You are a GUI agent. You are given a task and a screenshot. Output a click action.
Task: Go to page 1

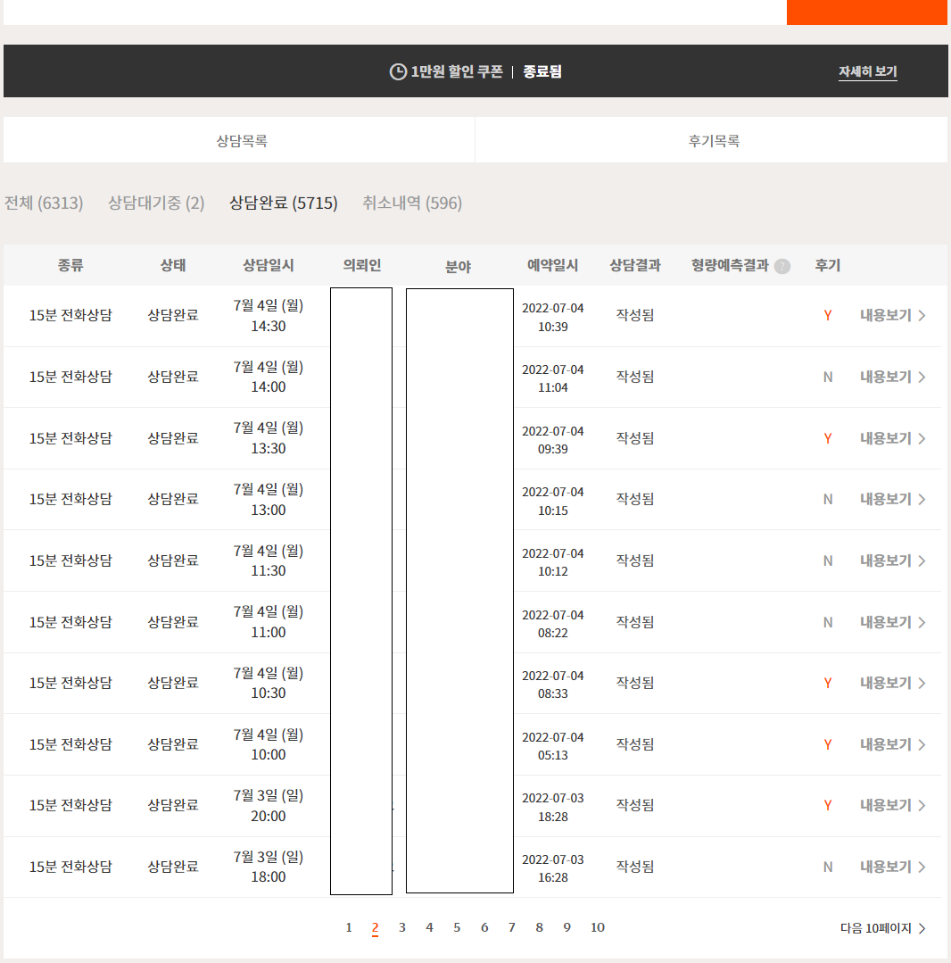tap(349, 927)
